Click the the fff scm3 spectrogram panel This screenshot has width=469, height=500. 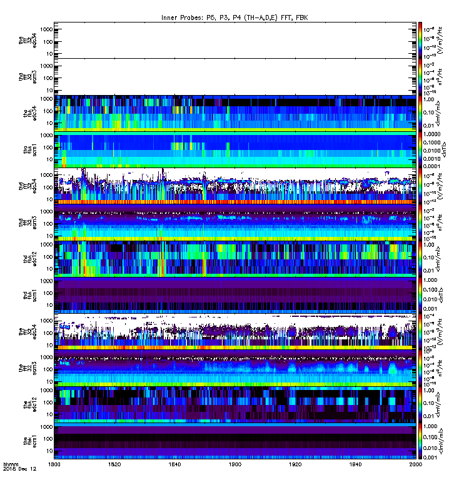[235, 368]
